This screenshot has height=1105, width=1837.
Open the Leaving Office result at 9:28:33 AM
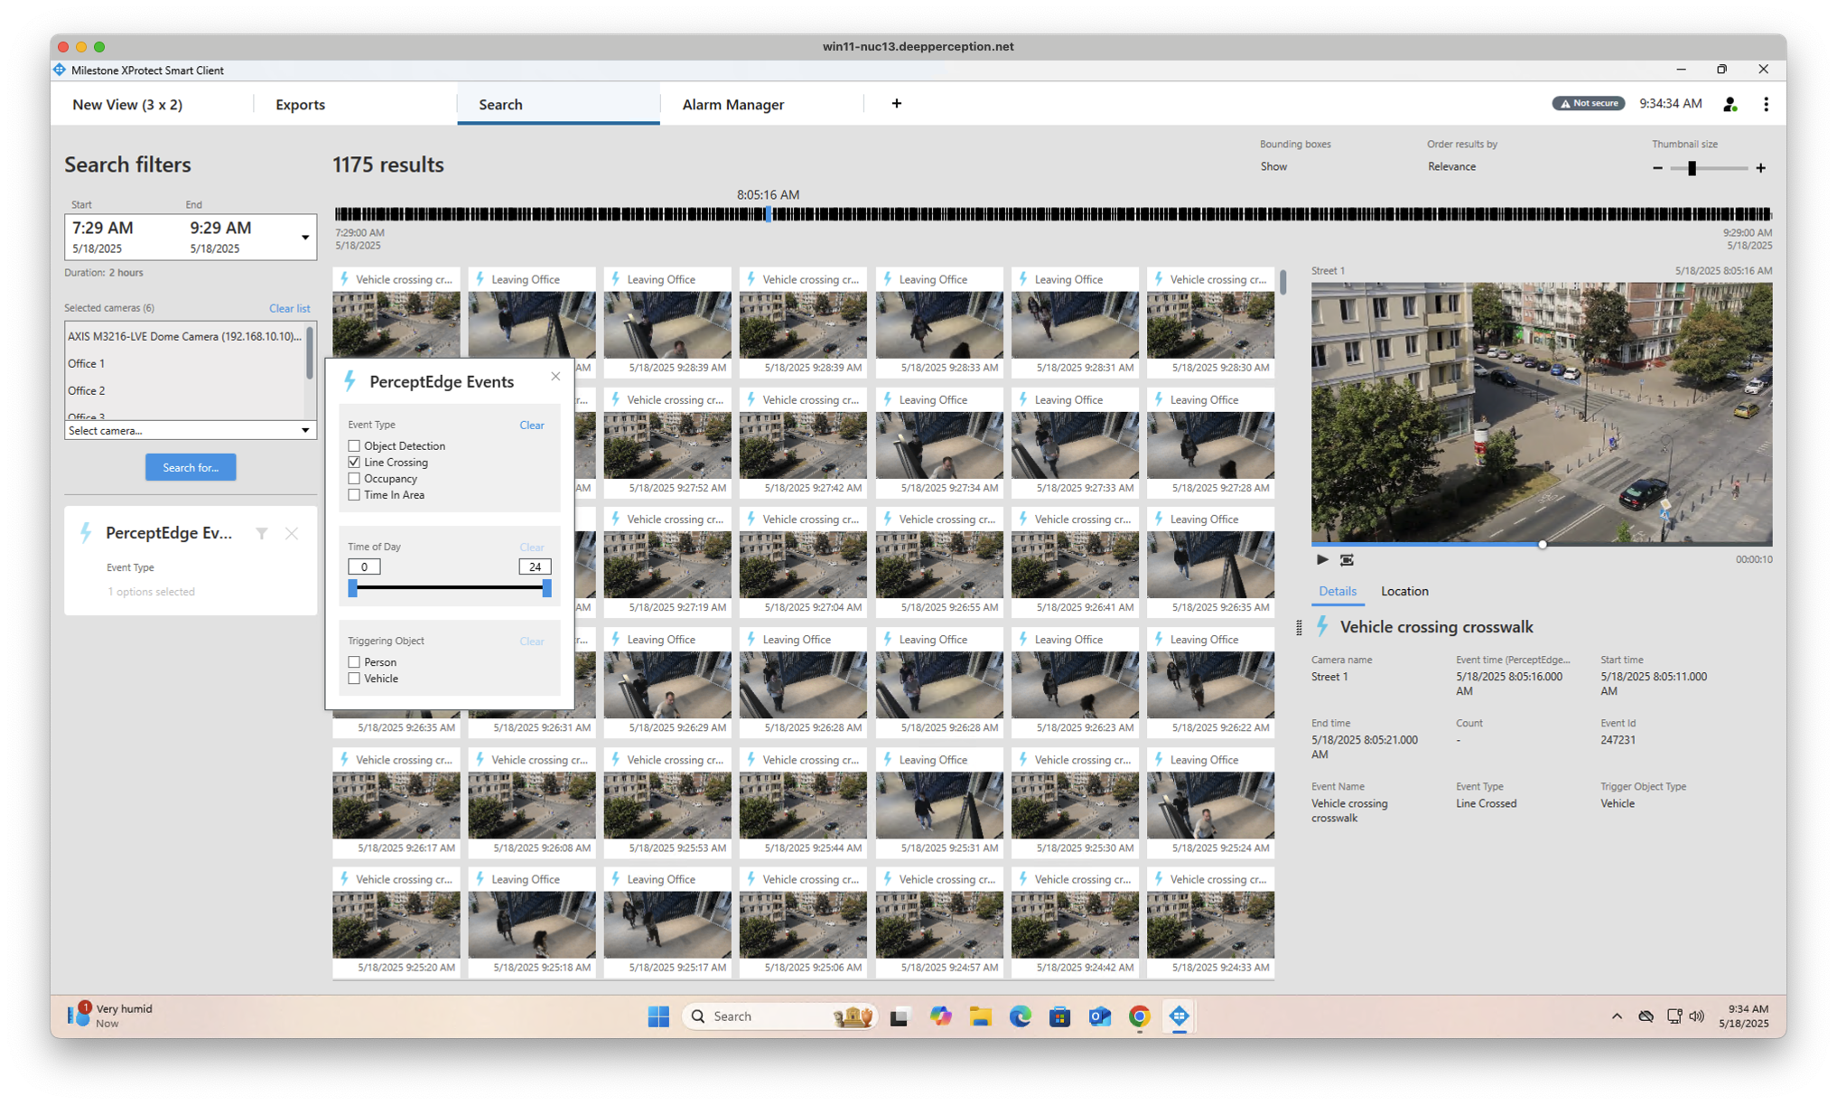click(x=939, y=322)
